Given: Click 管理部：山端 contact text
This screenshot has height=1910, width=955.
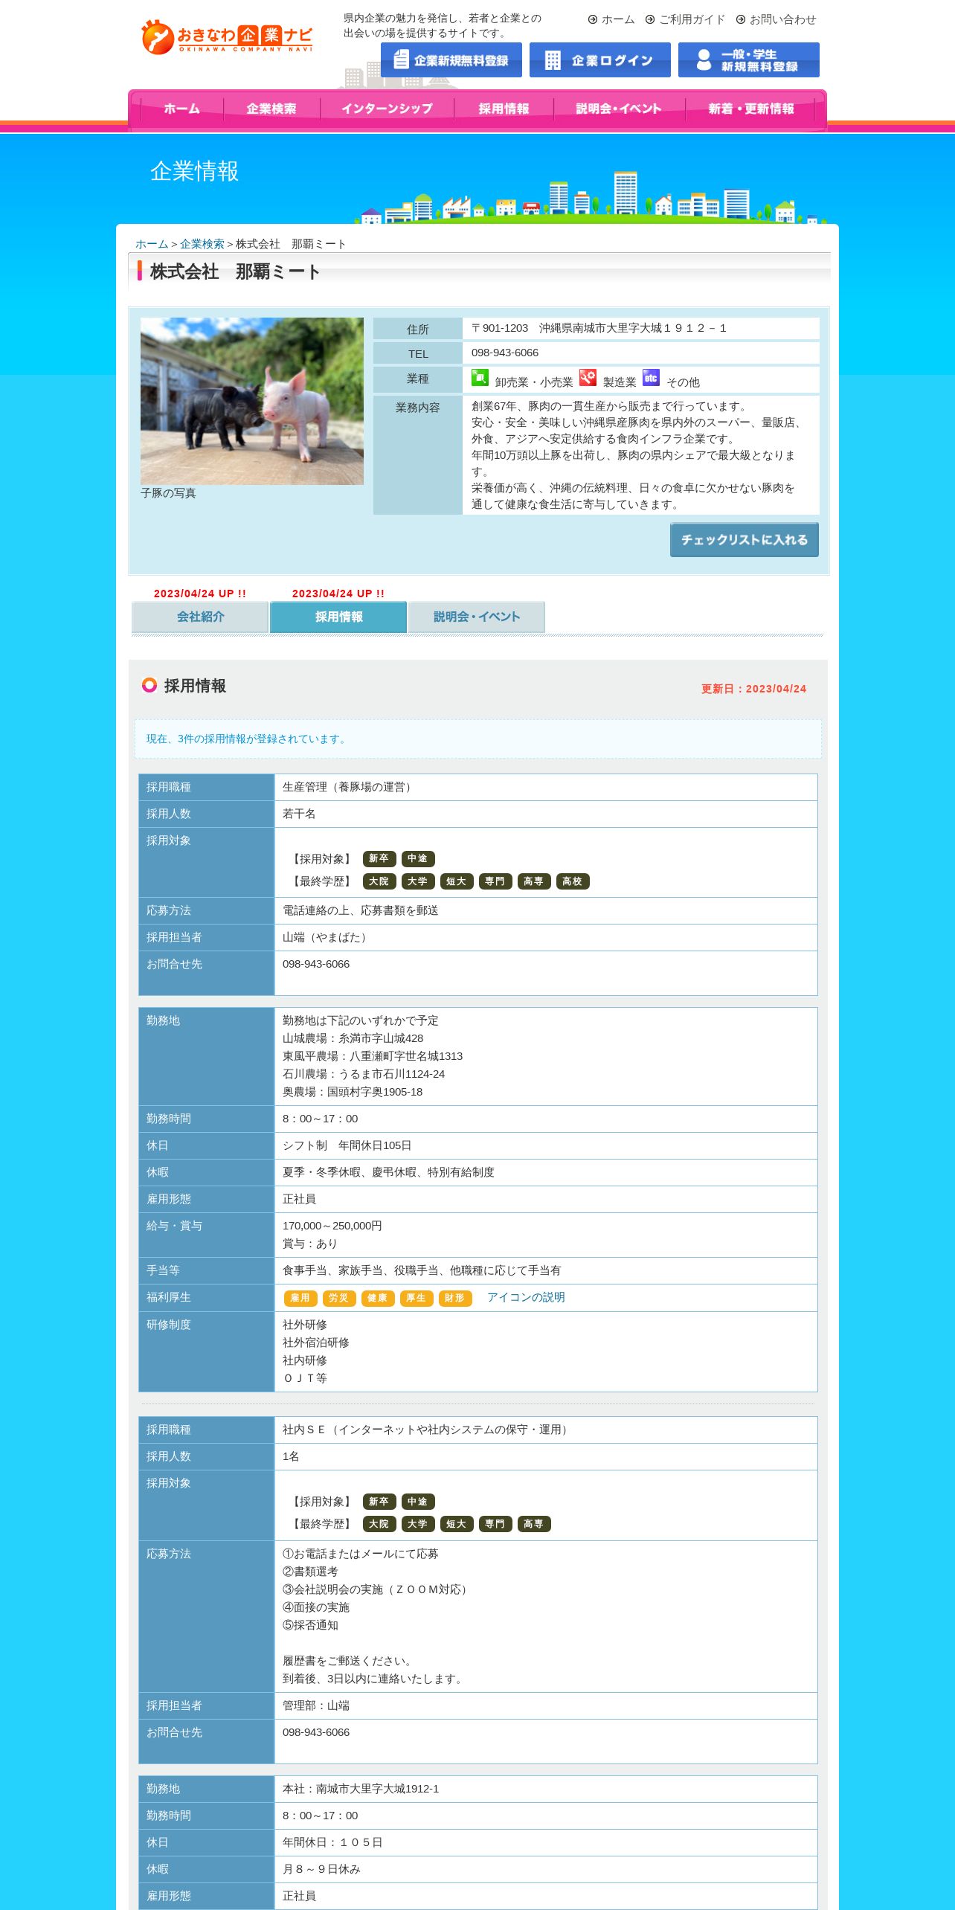Looking at the screenshot, I should point(316,1705).
